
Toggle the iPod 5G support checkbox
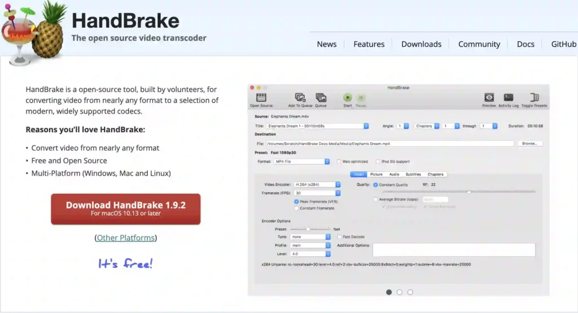tap(378, 161)
